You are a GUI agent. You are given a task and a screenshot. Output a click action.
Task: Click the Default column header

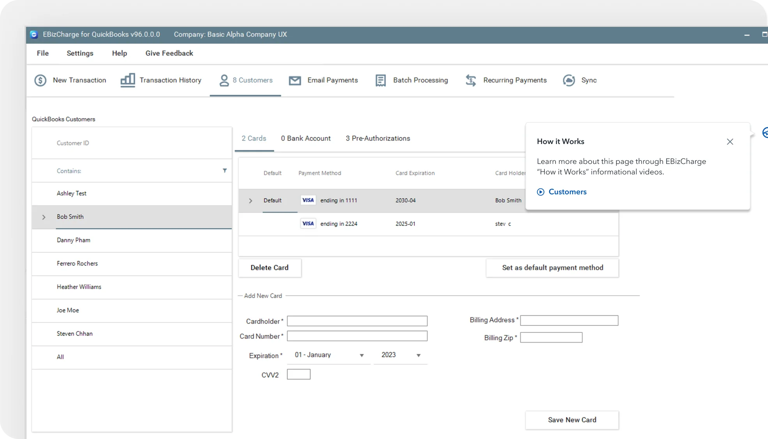(x=272, y=173)
